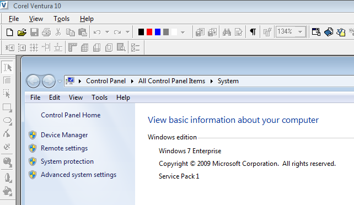Open the Ventura Help menu
This screenshot has height=205, width=354.
click(87, 19)
